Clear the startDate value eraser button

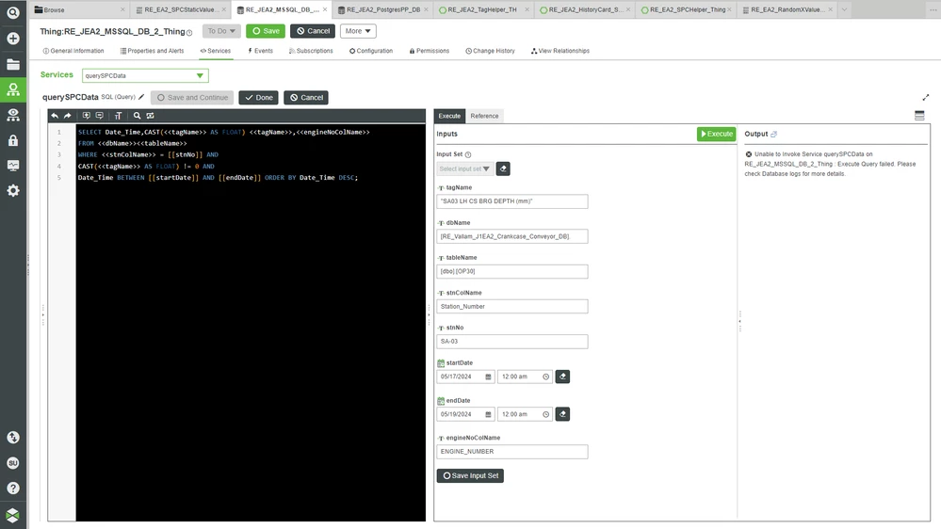pyautogui.click(x=562, y=377)
